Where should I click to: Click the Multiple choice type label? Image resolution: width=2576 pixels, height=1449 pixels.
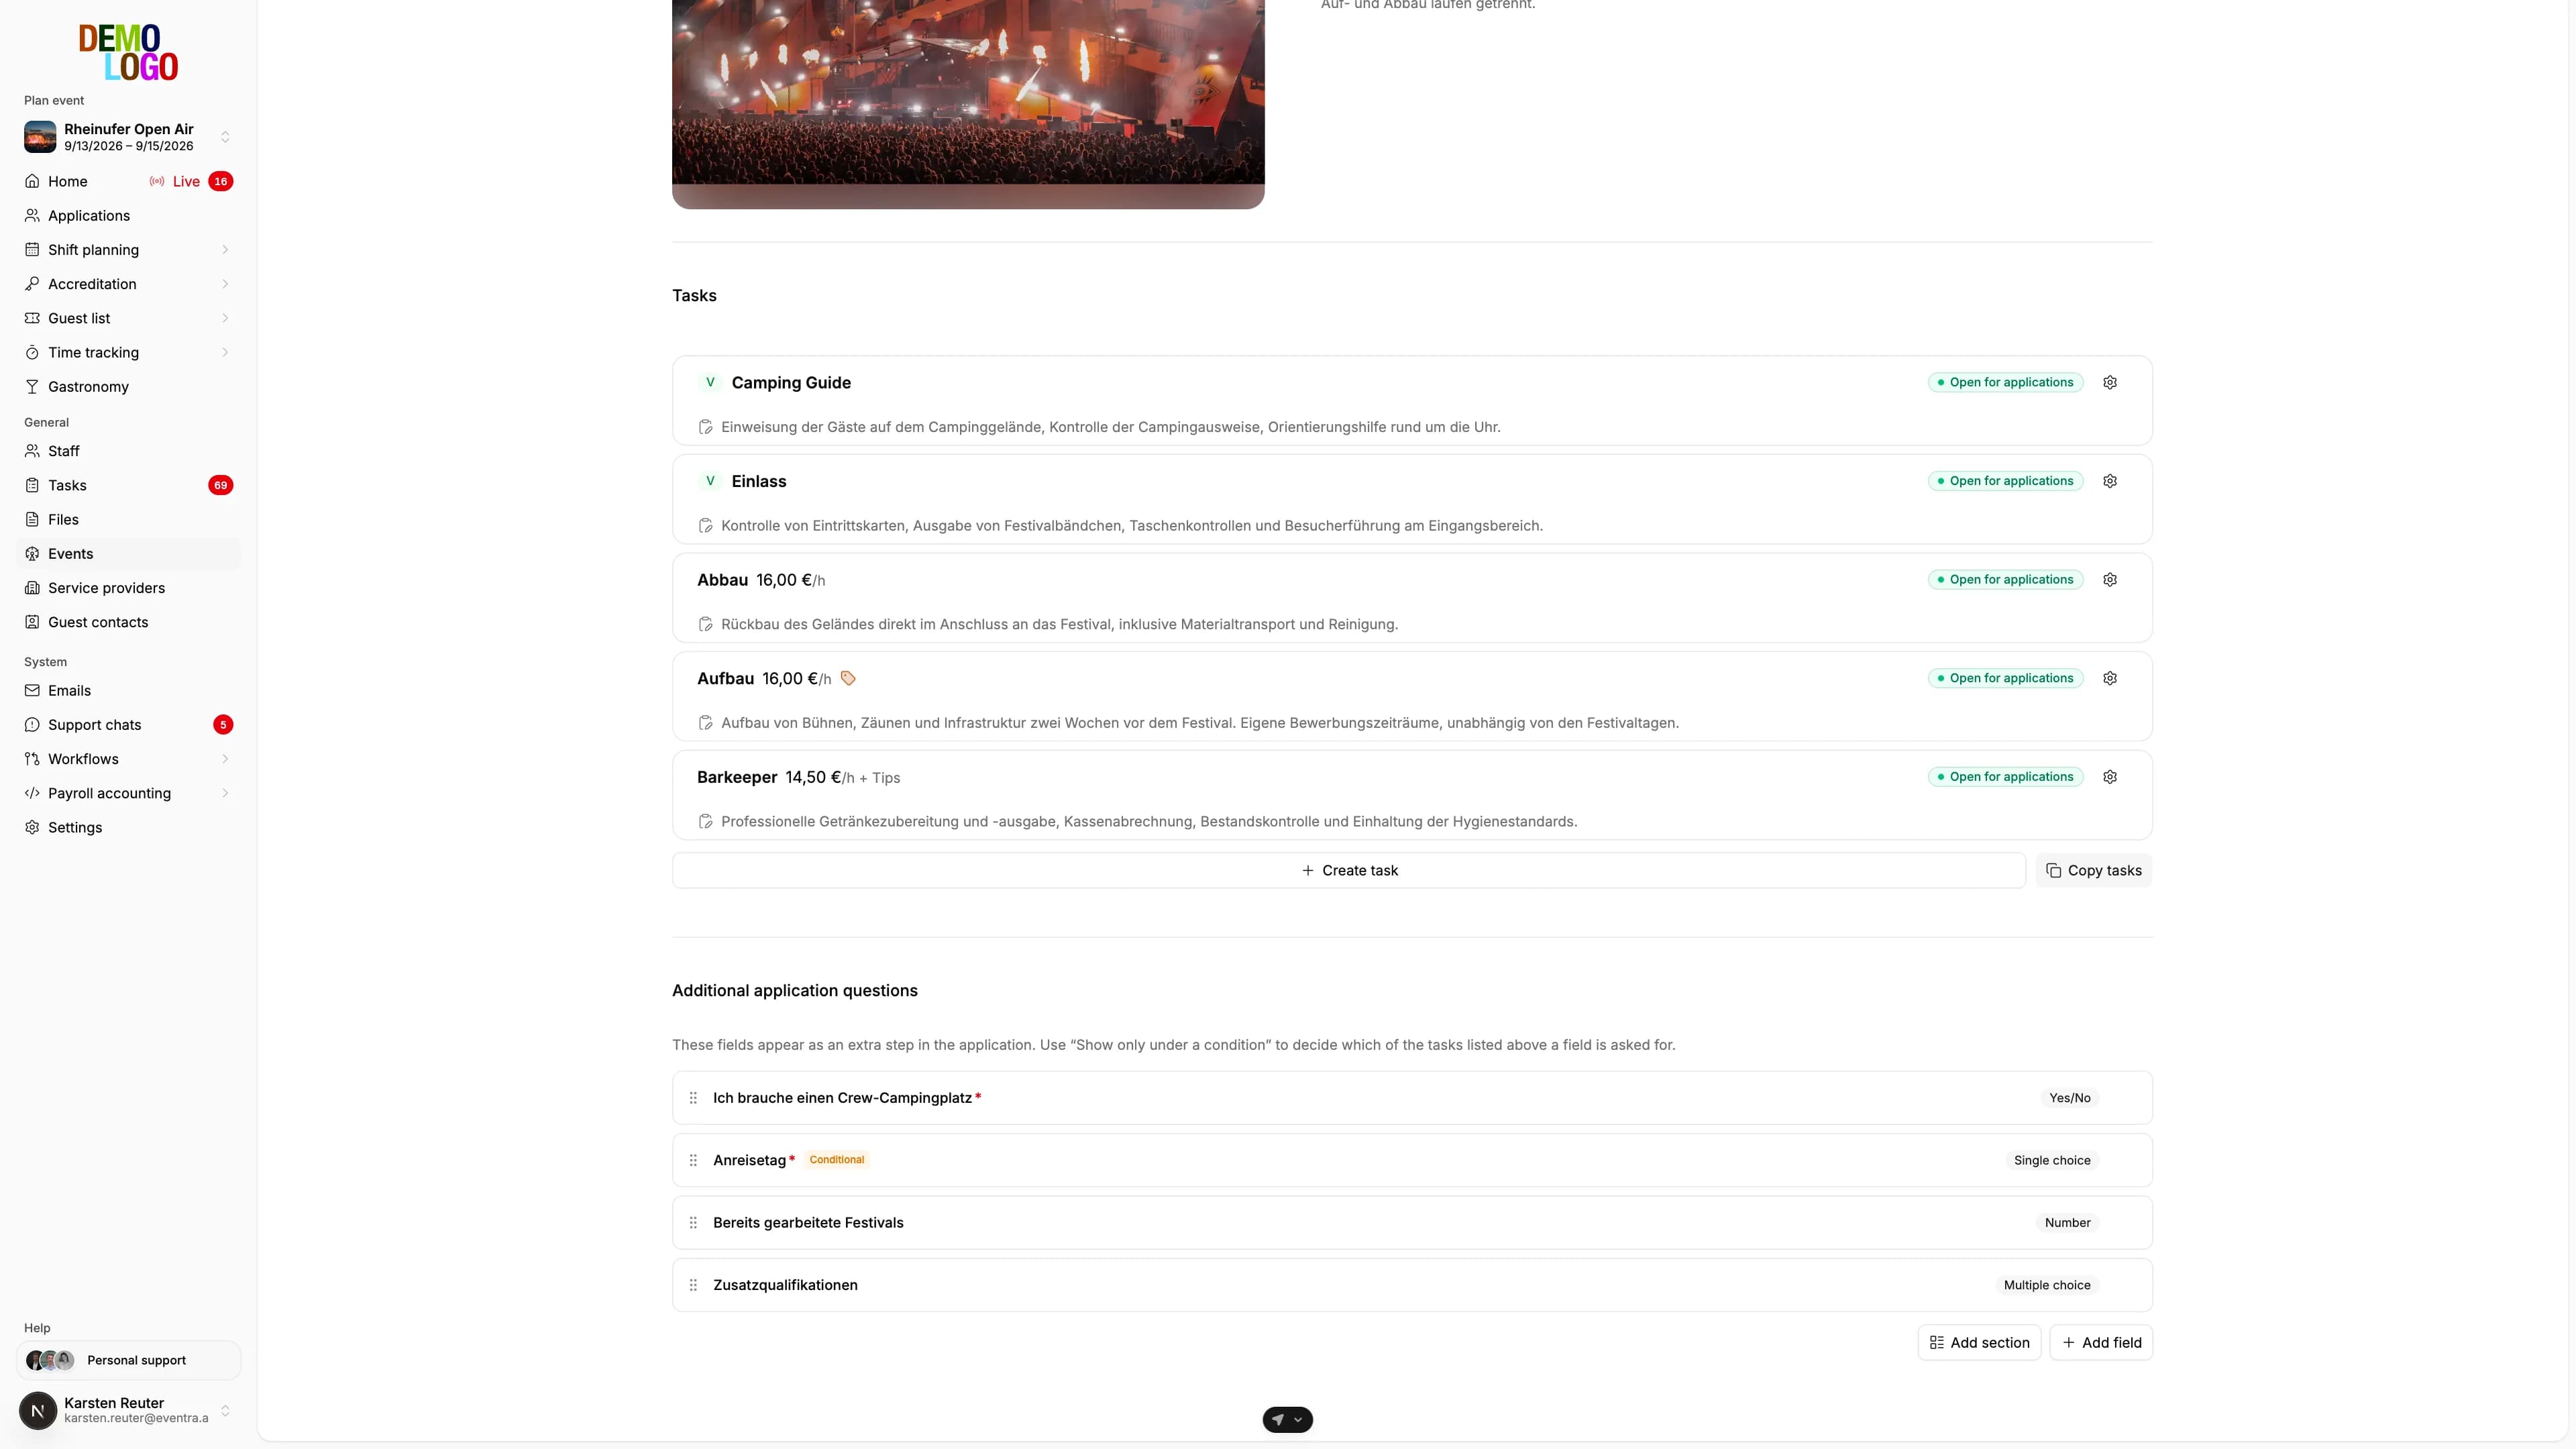tap(2046, 1285)
